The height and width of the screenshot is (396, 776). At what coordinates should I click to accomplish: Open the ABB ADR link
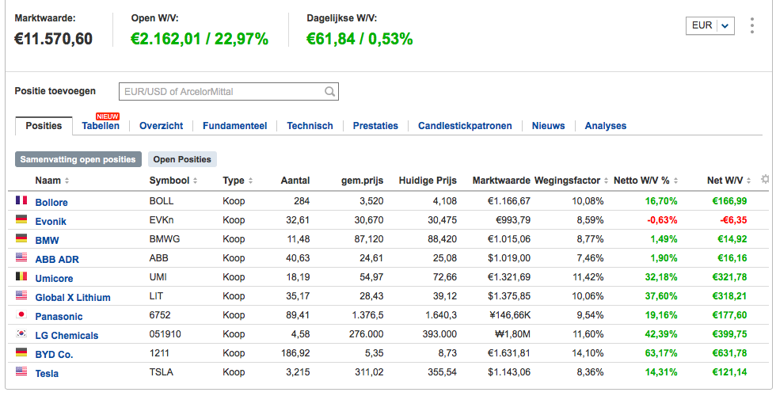[57, 260]
